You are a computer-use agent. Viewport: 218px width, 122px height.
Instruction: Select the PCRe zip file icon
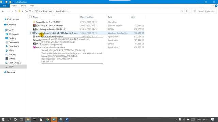pos(34,44)
